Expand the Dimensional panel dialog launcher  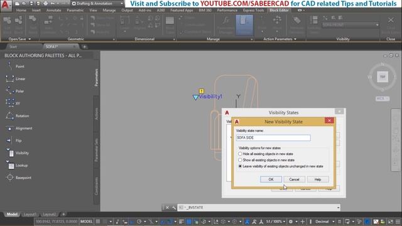point(174,40)
